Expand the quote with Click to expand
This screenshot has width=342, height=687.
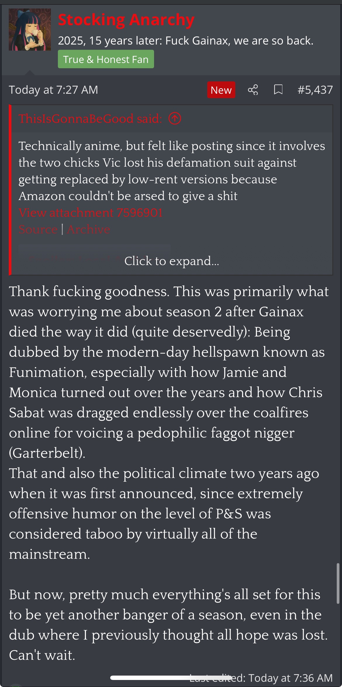[172, 261]
